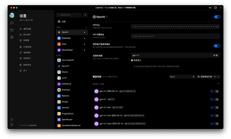Viewport: 231px width, 139px height.
Task: Click the blue tag icon in gpt-4.1-nano-2025-04-14 row
Action: (212, 124)
